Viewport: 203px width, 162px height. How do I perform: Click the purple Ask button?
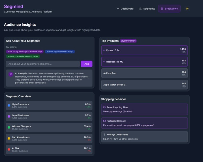87,64
